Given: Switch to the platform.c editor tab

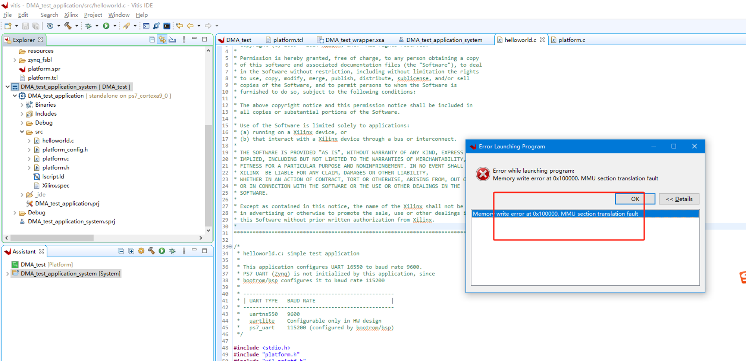Looking at the screenshot, I should click(568, 40).
